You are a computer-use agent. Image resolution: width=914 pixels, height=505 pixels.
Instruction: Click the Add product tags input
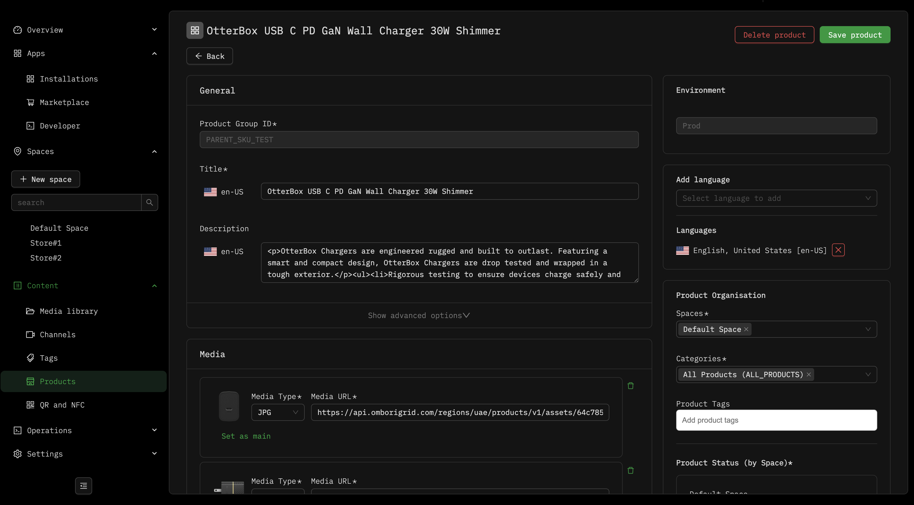tap(776, 420)
